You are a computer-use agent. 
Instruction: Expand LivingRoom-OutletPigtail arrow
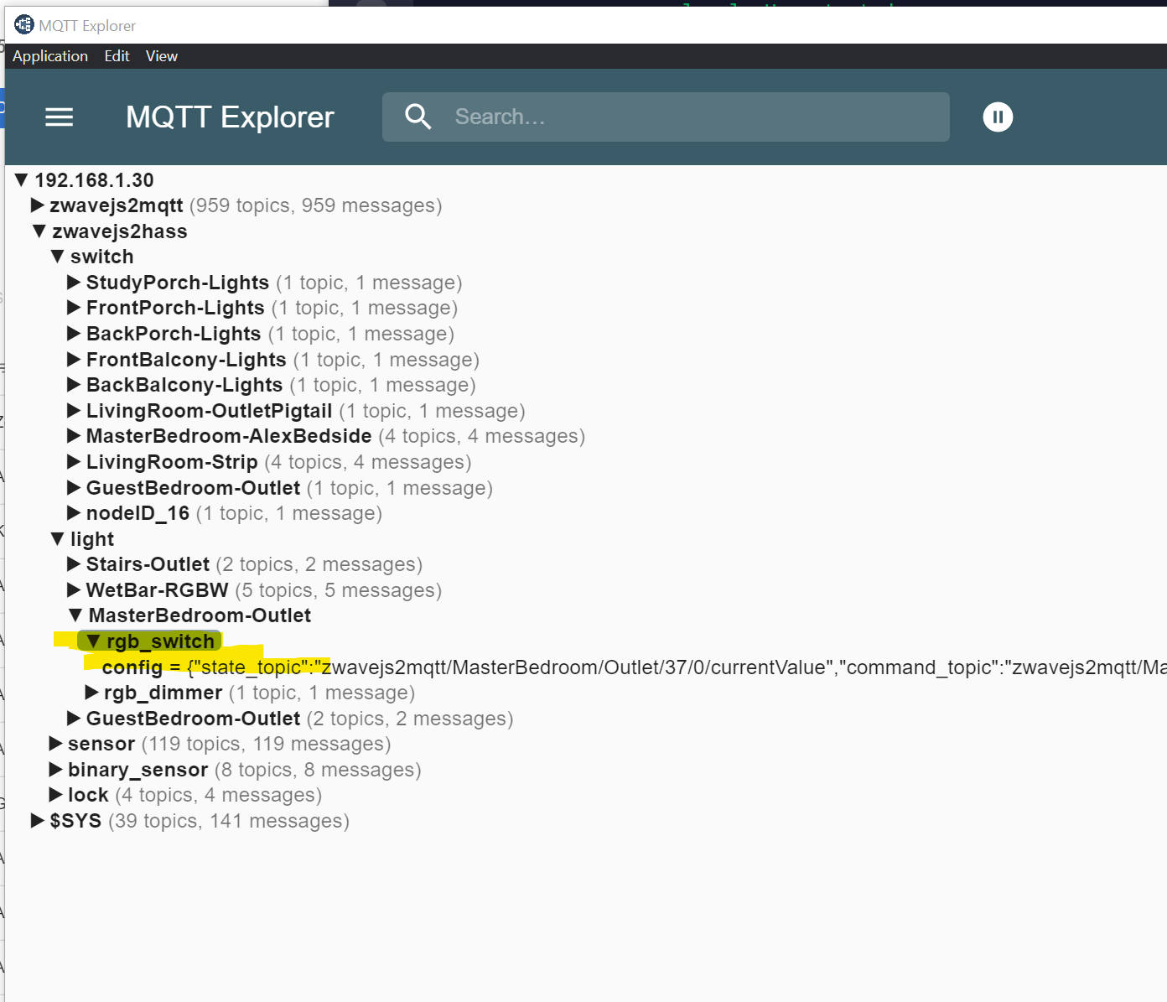pyautogui.click(x=74, y=410)
